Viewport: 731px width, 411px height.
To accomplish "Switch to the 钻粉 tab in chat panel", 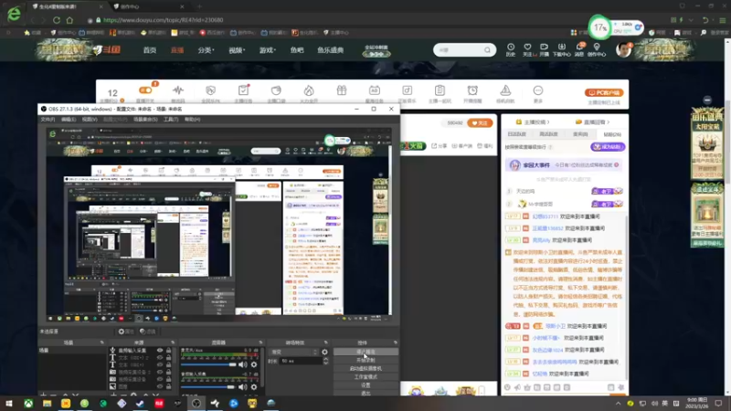I will [612, 134].
